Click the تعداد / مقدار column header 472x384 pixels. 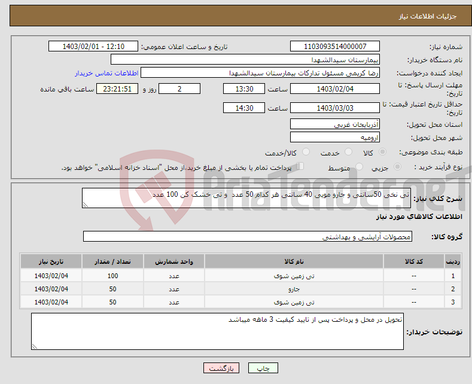point(112,261)
